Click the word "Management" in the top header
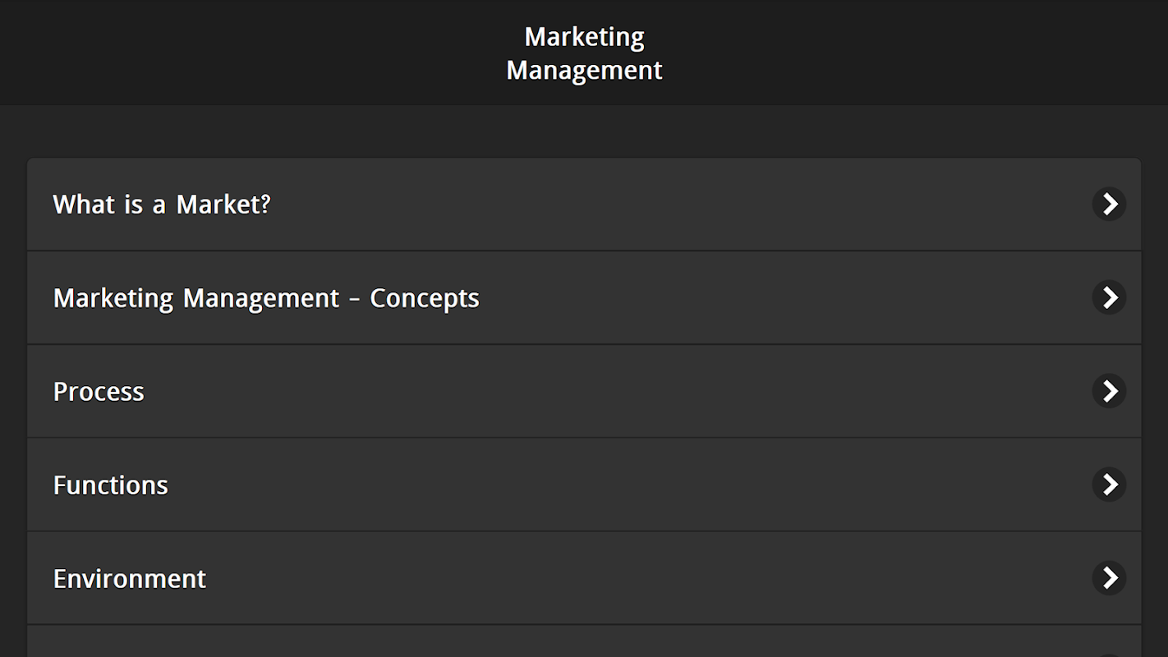Screen dimensions: 1168x657 pyautogui.click(x=584, y=71)
